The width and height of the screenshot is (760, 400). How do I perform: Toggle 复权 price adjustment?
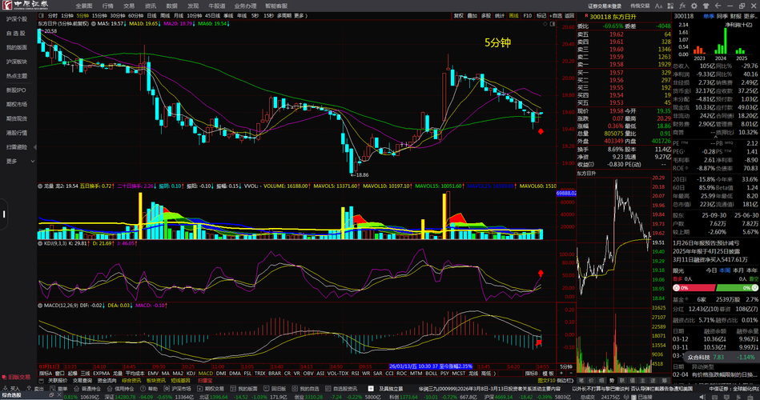tap(458, 16)
